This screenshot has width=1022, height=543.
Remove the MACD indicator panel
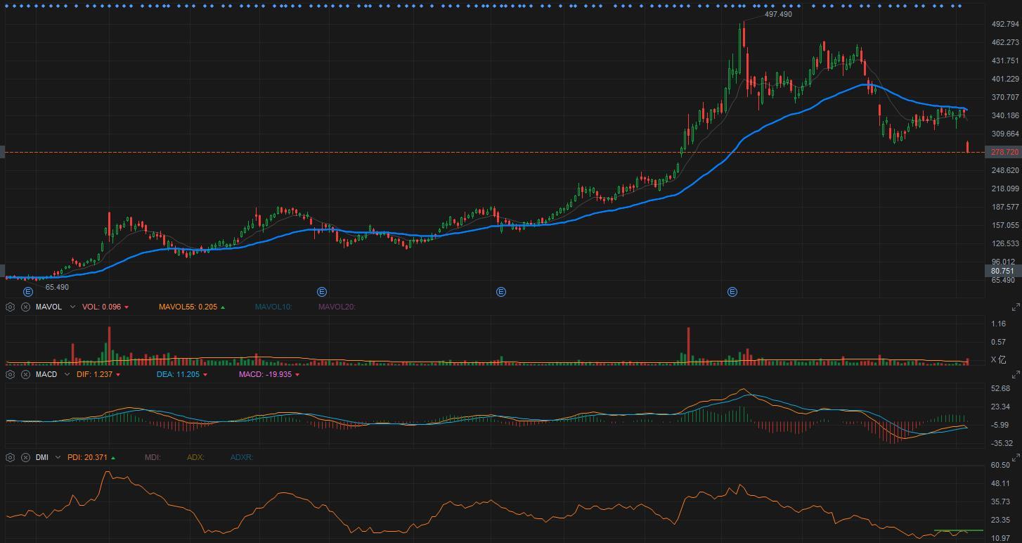25,375
